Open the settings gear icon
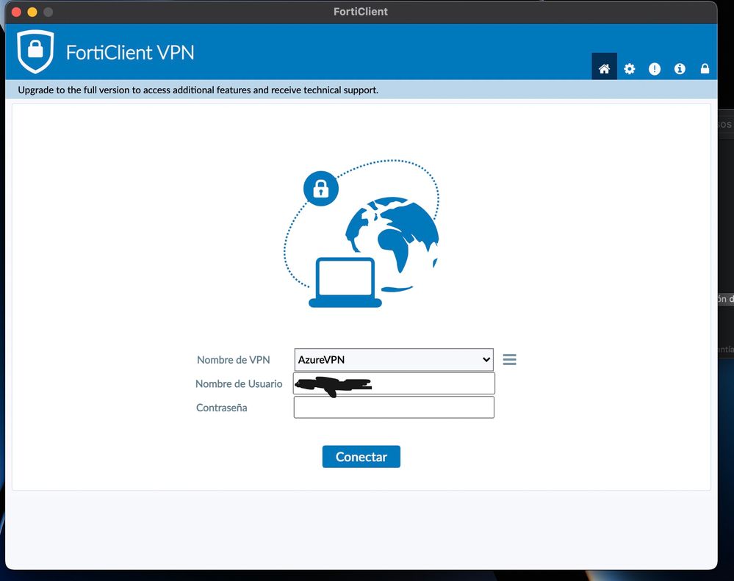The image size is (734, 581). 630,69
